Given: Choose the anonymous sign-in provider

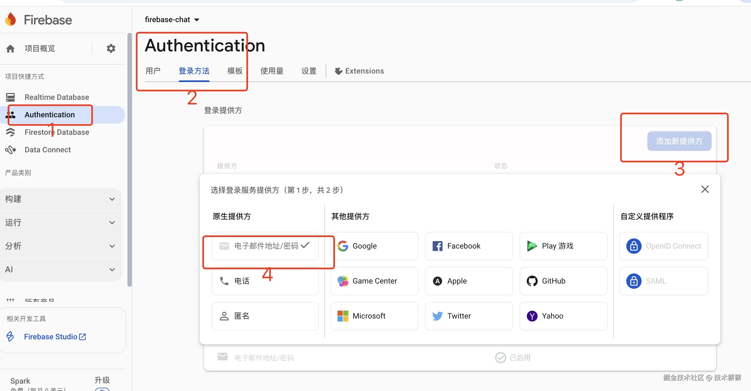Looking at the screenshot, I should (x=265, y=316).
